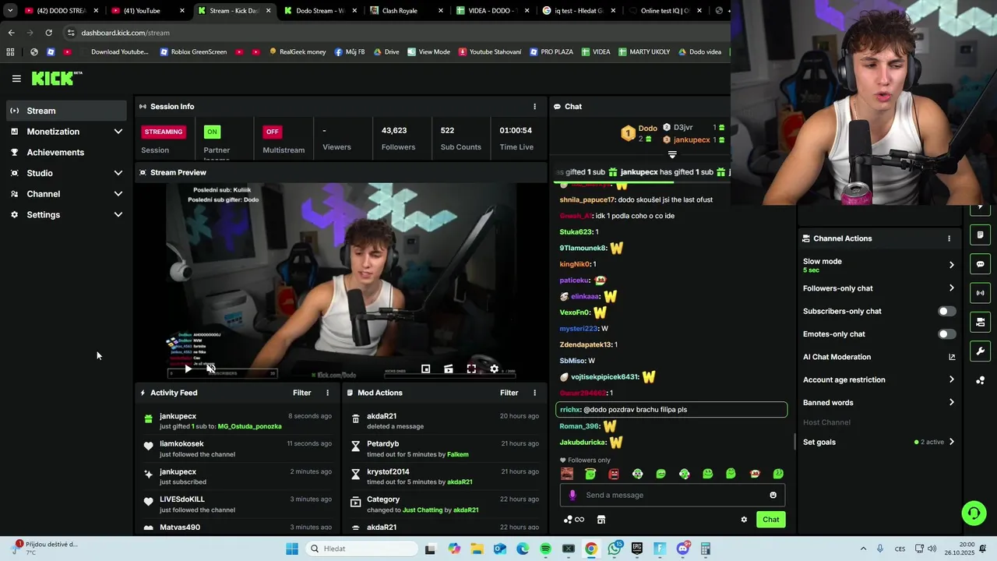Viewport: 997px width, 561px height.
Task: Play the stream preview video
Action: (188, 369)
